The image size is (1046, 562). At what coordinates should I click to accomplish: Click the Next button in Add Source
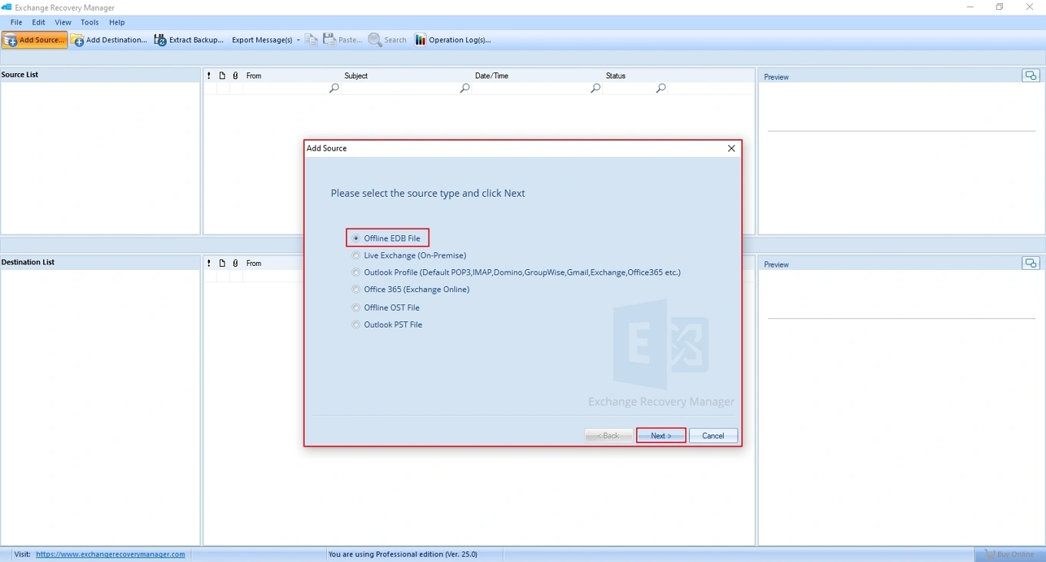(660, 435)
